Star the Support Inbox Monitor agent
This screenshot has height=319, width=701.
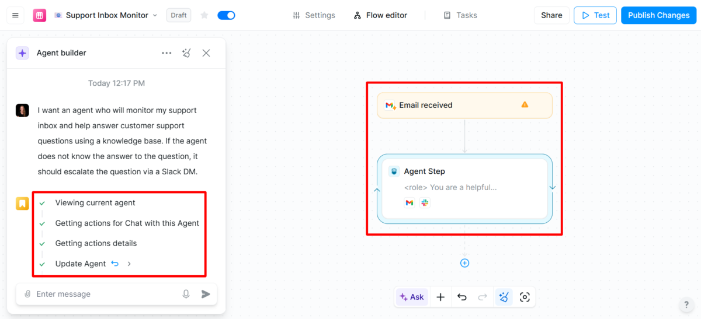[x=204, y=15]
